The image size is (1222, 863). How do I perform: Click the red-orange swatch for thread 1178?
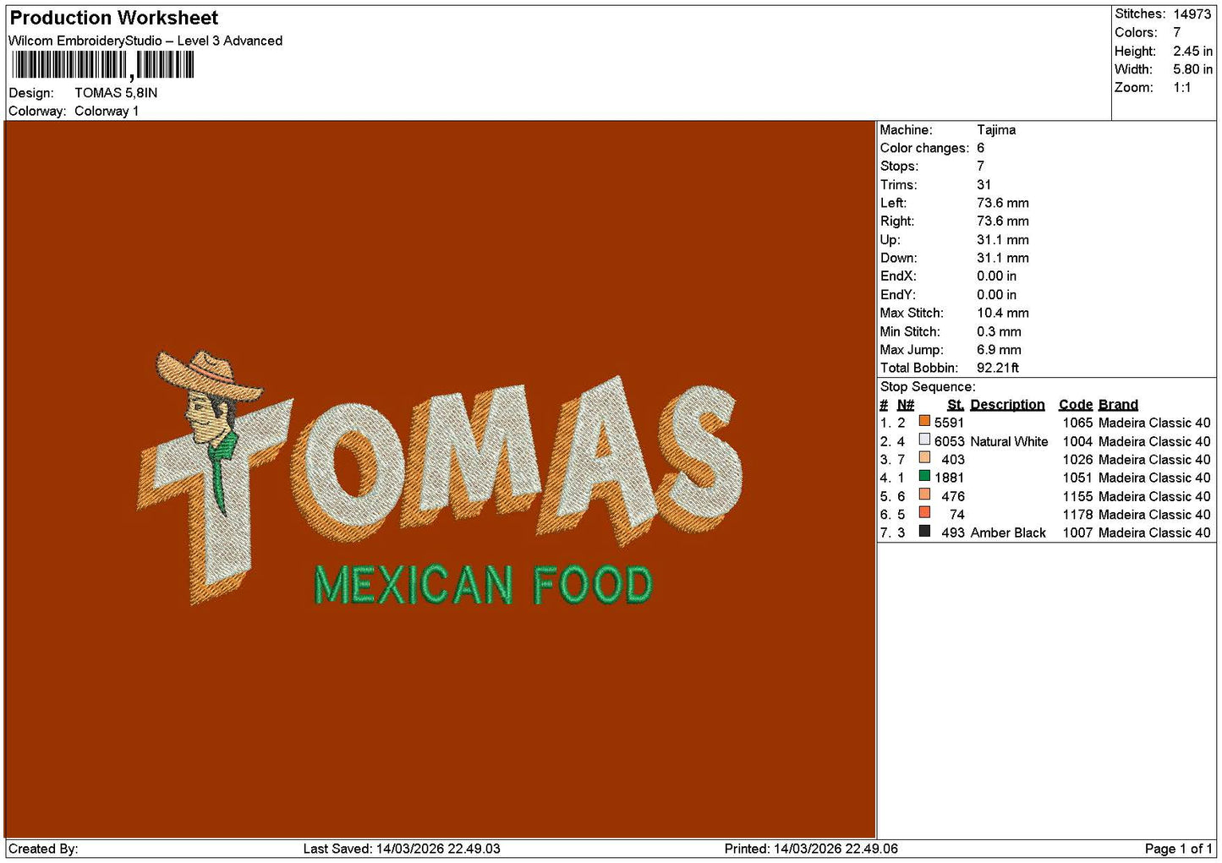click(924, 513)
